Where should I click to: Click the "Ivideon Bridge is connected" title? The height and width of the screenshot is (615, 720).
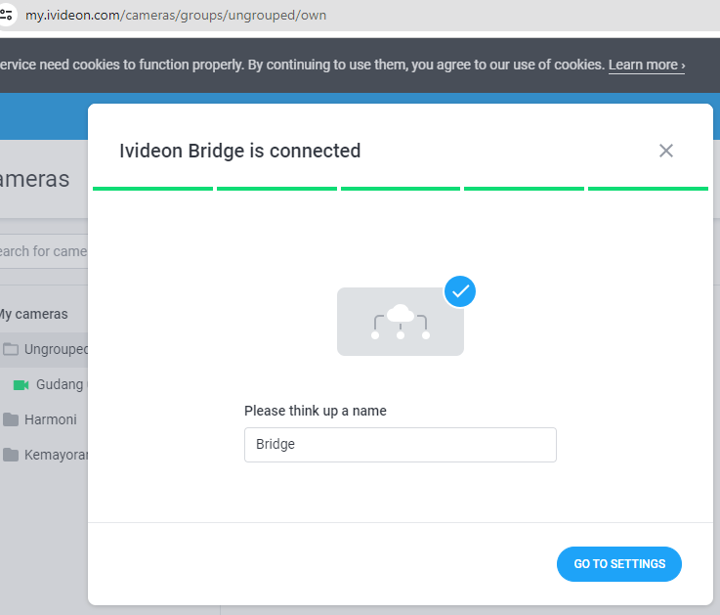239,151
